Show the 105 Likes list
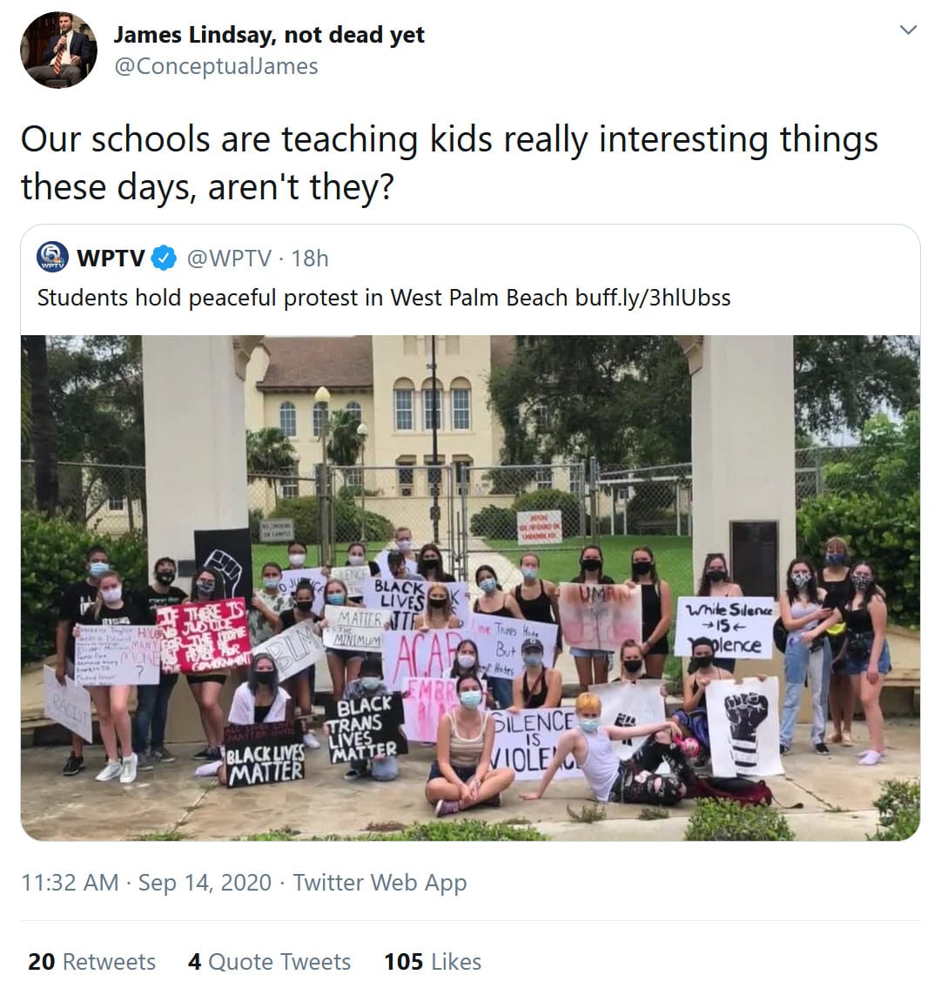 click(x=433, y=962)
